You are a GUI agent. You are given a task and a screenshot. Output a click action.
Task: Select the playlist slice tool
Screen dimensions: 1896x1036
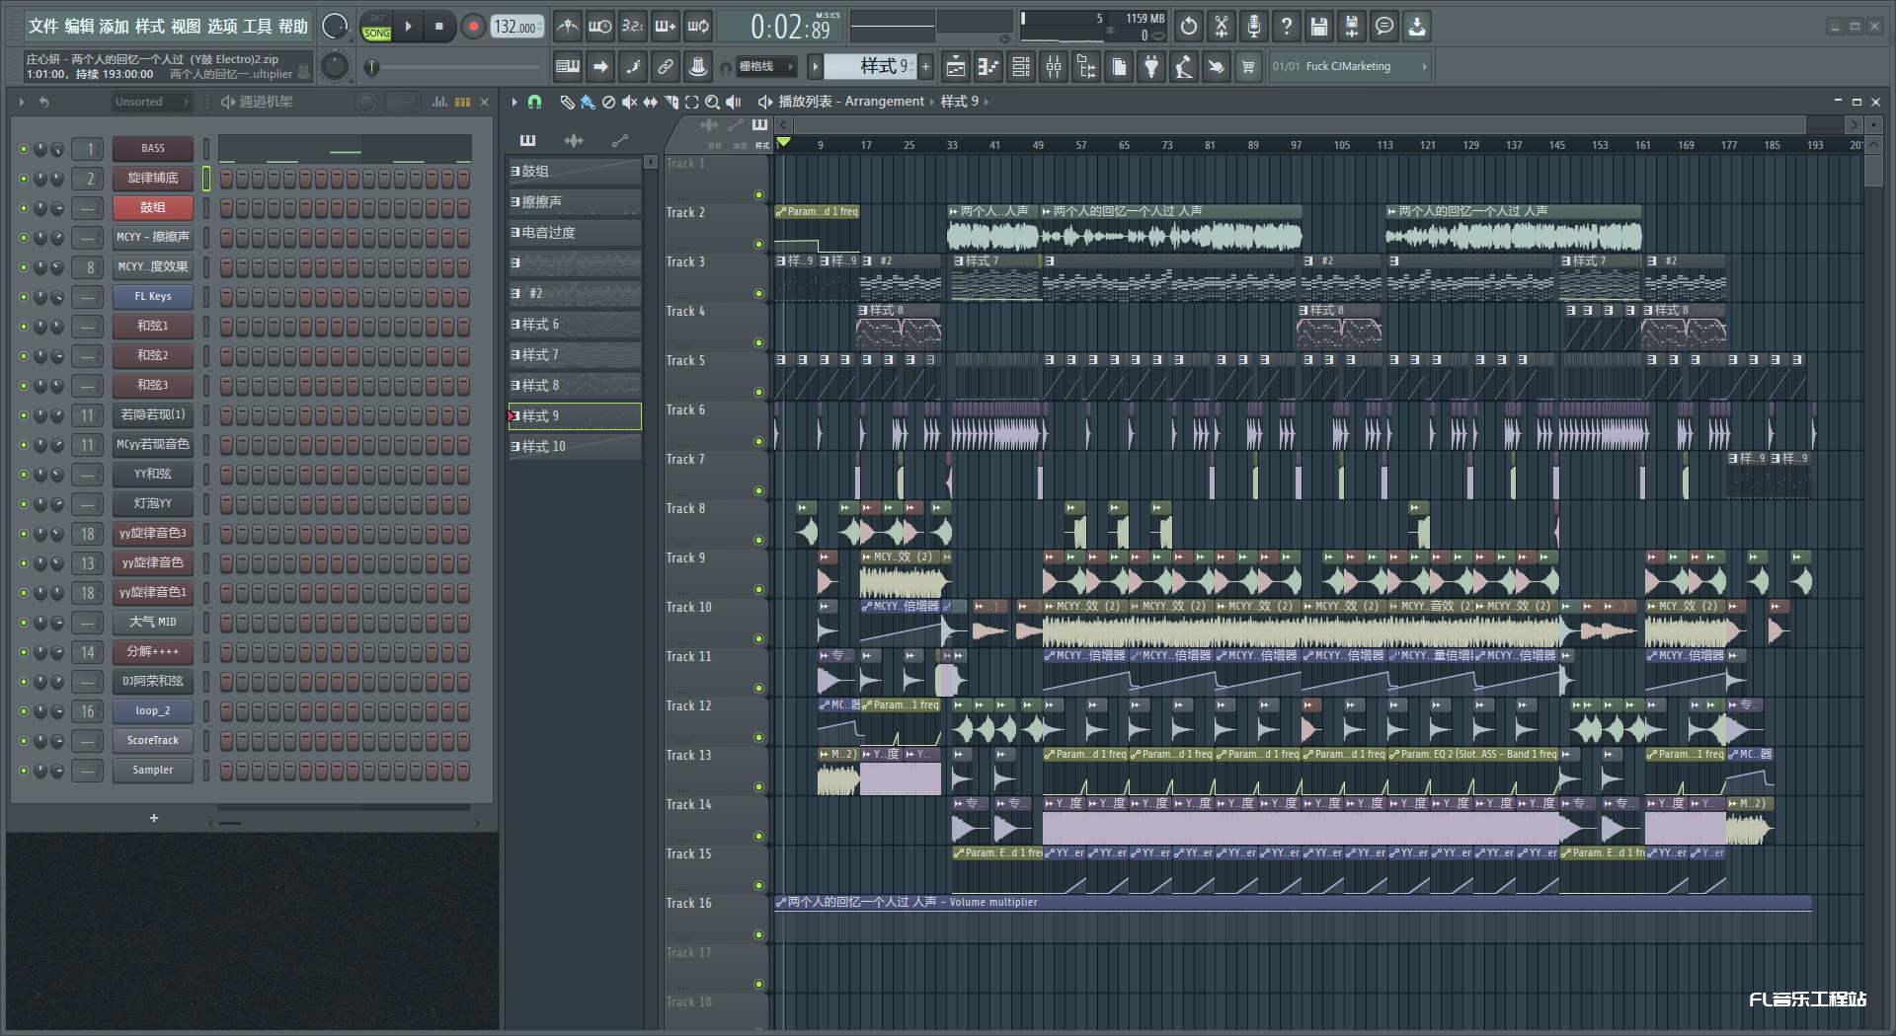[671, 102]
